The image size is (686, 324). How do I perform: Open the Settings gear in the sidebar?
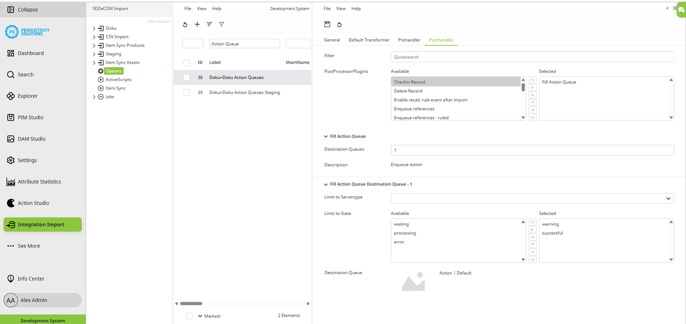point(11,160)
